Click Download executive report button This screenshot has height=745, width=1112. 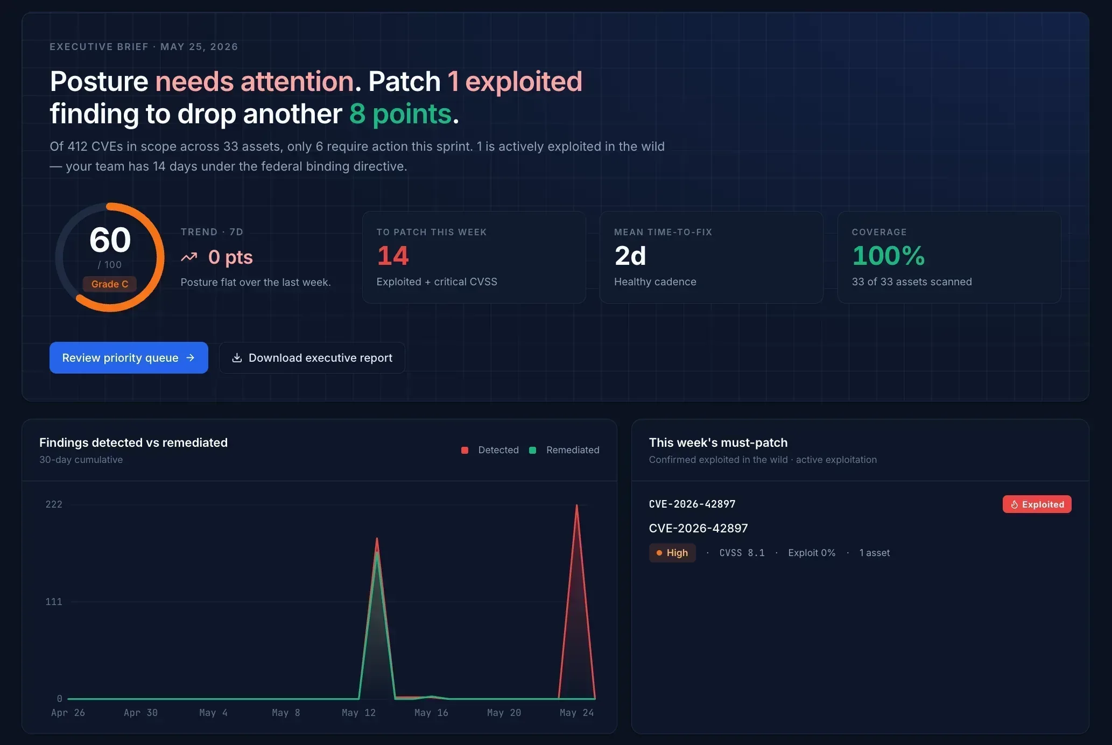312,357
